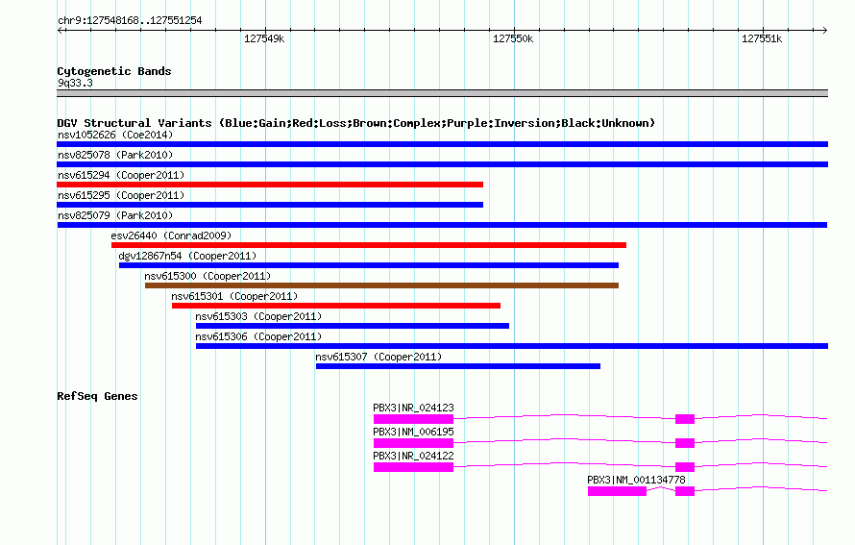
Task: Click the 127549k ruler tick label
Action: pos(264,38)
